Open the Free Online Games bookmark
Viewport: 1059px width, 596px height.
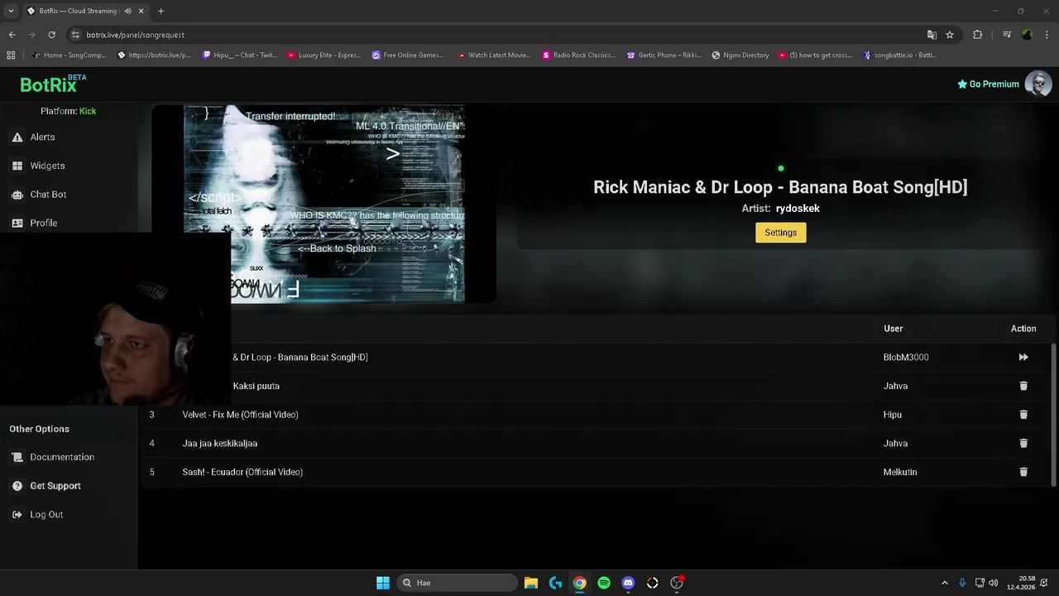coord(408,55)
